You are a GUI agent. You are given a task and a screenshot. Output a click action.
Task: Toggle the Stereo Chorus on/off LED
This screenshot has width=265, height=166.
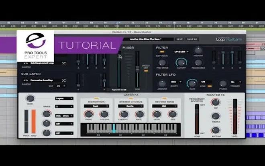130,98
